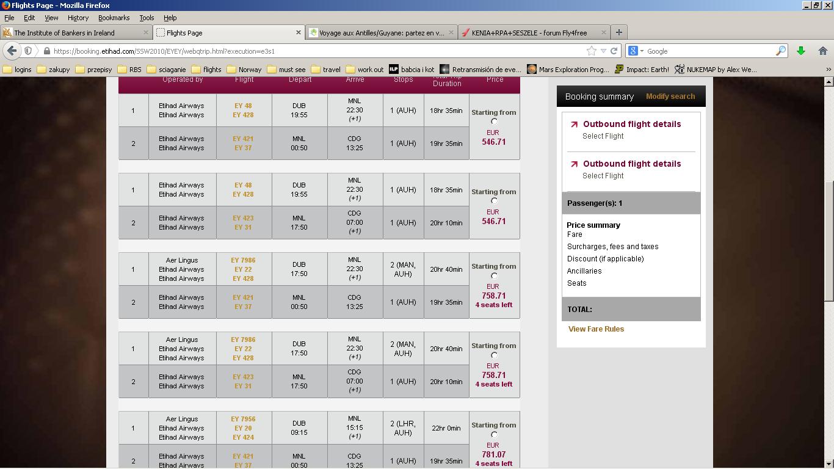Click the shield icon in address bar
The height and width of the screenshot is (469, 834).
(28, 51)
